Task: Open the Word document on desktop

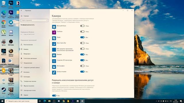Action: [11, 62]
